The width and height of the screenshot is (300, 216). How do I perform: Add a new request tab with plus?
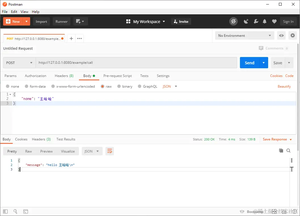click(x=71, y=38)
